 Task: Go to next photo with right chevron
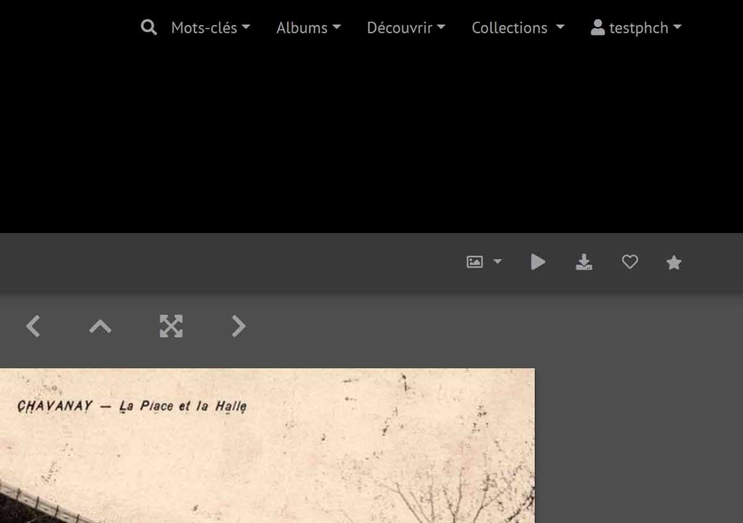(239, 326)
